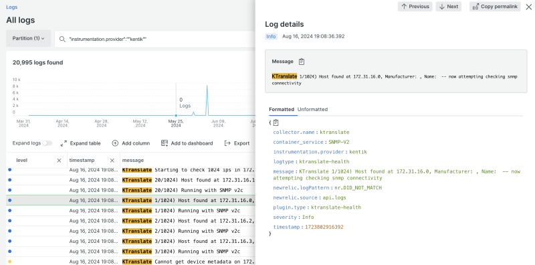Select the log row '2/1024) Host found at 172.31.16.2'

[x=130, y=221]
